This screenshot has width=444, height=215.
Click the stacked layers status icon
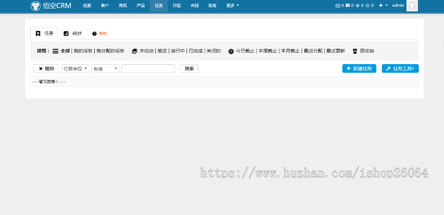135,51
